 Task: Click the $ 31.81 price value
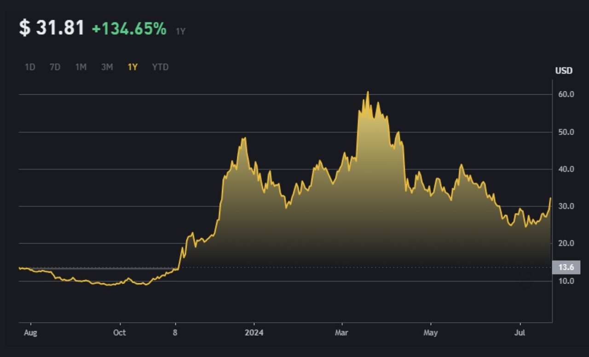pyautogui.click(x=52, y=28)
